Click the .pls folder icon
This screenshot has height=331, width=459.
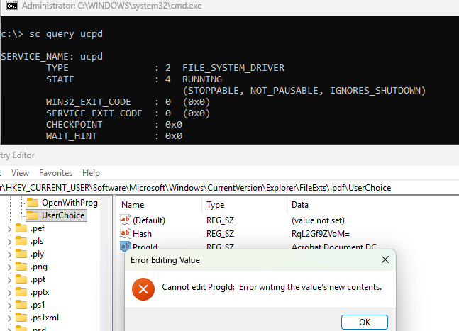coord(21,241)
